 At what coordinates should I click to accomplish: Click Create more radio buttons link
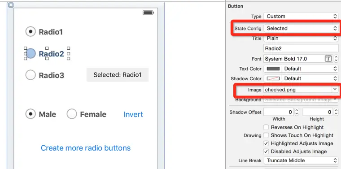(x=86, y=148)
